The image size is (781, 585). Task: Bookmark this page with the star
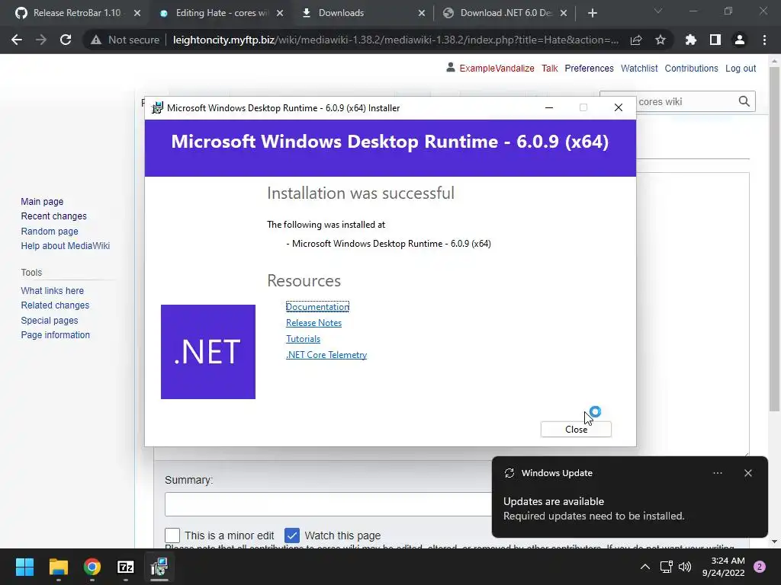click(660, 40)
